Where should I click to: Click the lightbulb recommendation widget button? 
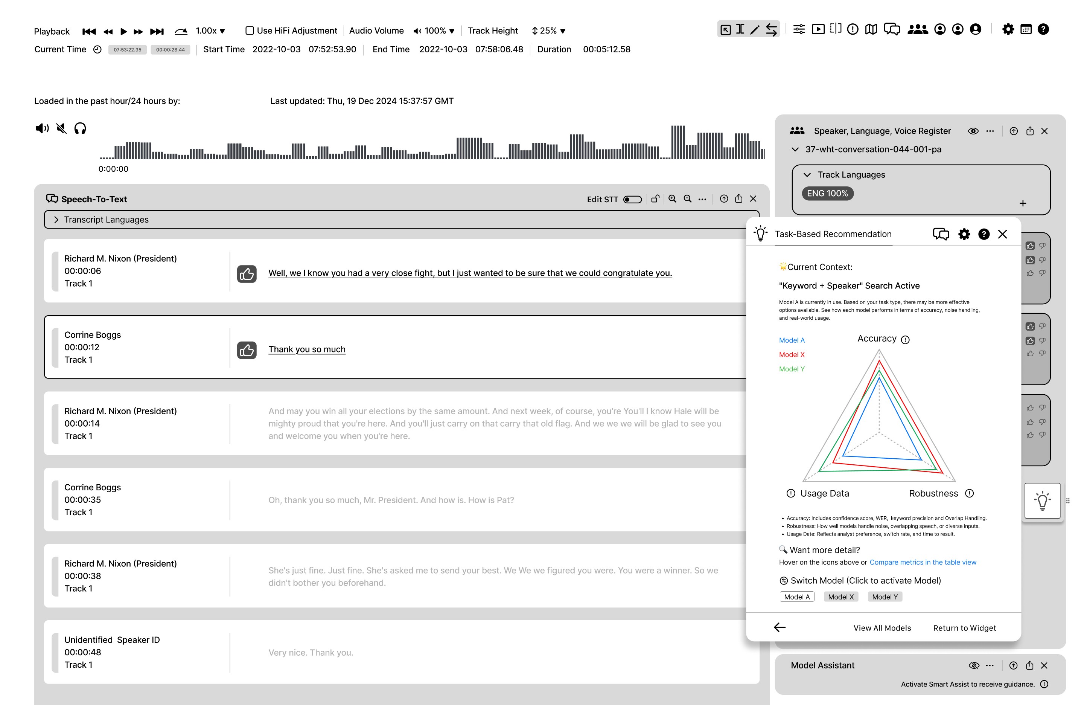point(1042,501)
